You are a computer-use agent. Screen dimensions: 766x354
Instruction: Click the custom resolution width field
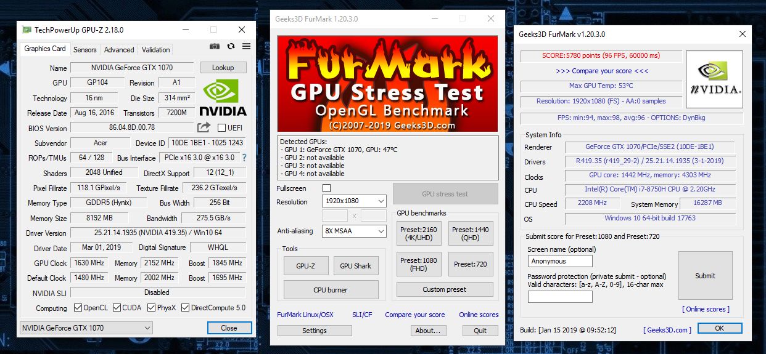click(x=335, y=215)
